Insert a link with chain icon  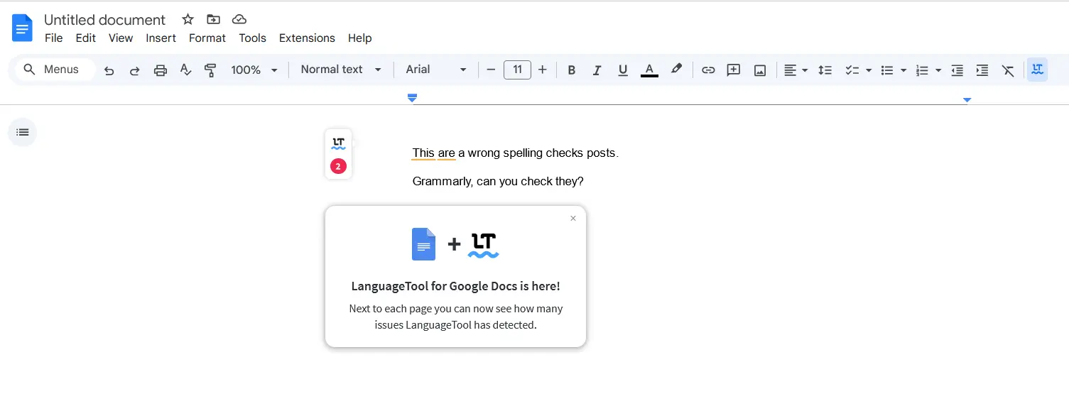click(708, 70)
